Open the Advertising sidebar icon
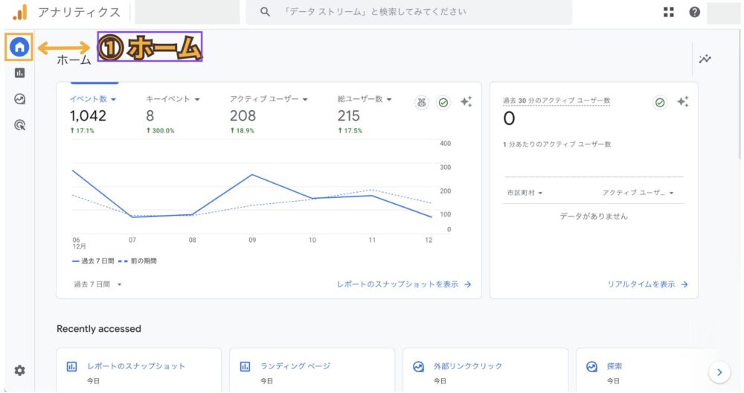 pyautogui.click(x=19, y=125)
